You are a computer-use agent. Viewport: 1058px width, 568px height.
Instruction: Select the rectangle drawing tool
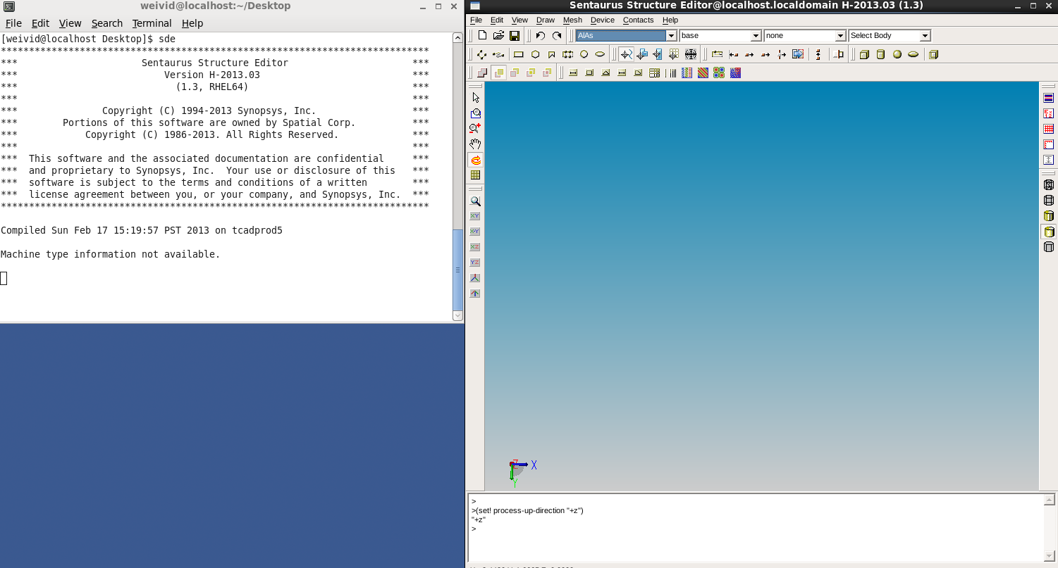[519, 54]
